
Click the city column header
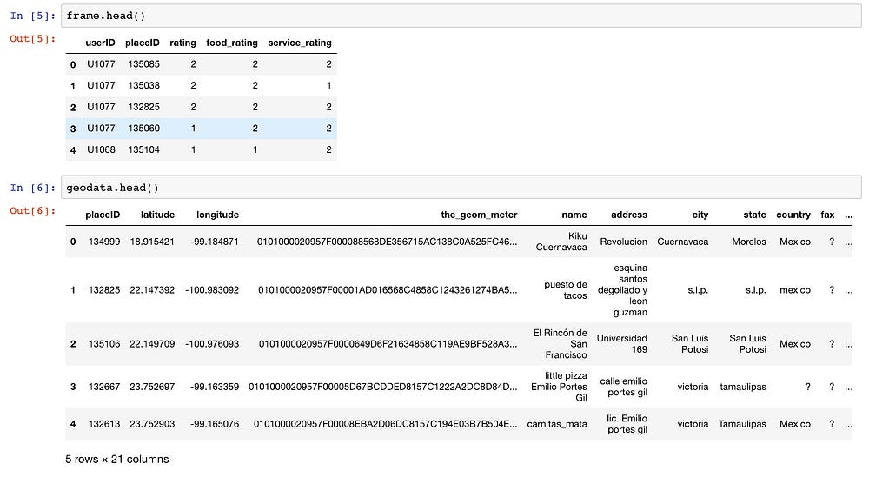click(700, 215)
